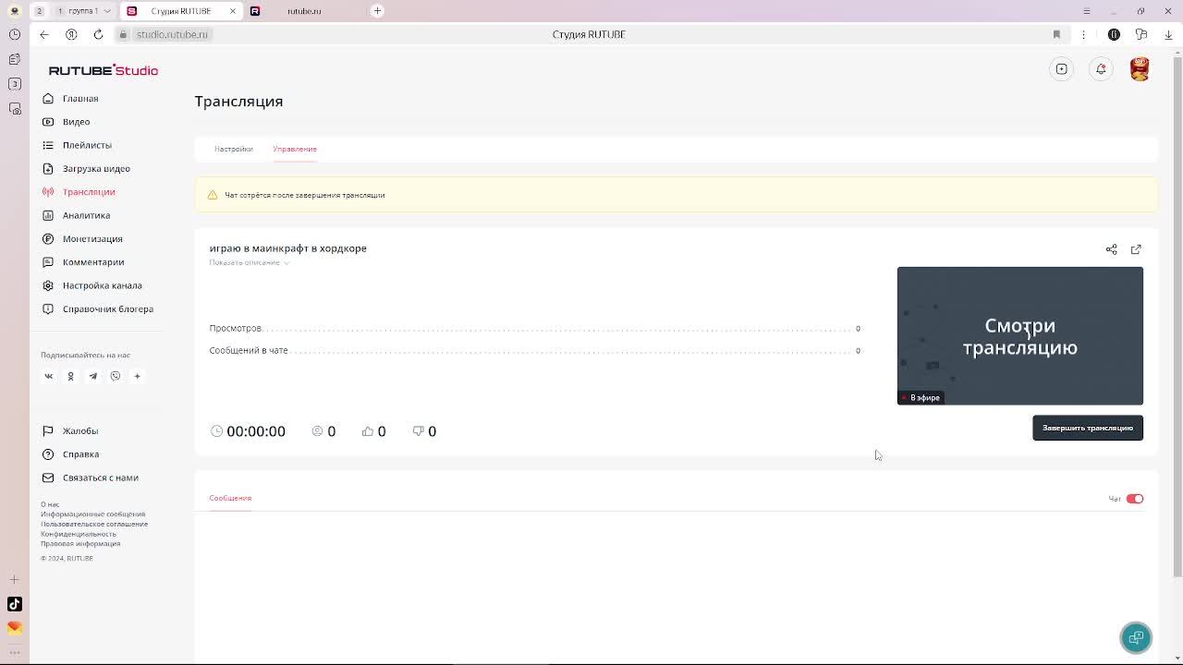Click the dislikes thumbs-down counter
This screenshot has width=1183, height=665.
coord(424,431)
